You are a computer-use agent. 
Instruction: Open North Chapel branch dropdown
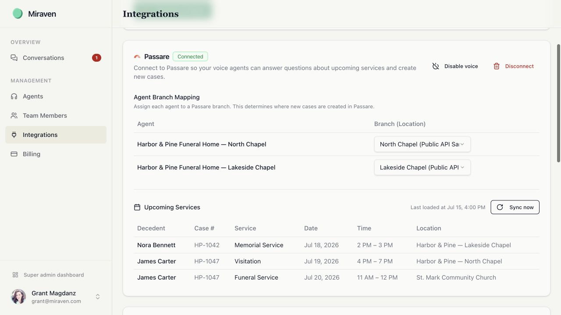click(x=423, y=144)
